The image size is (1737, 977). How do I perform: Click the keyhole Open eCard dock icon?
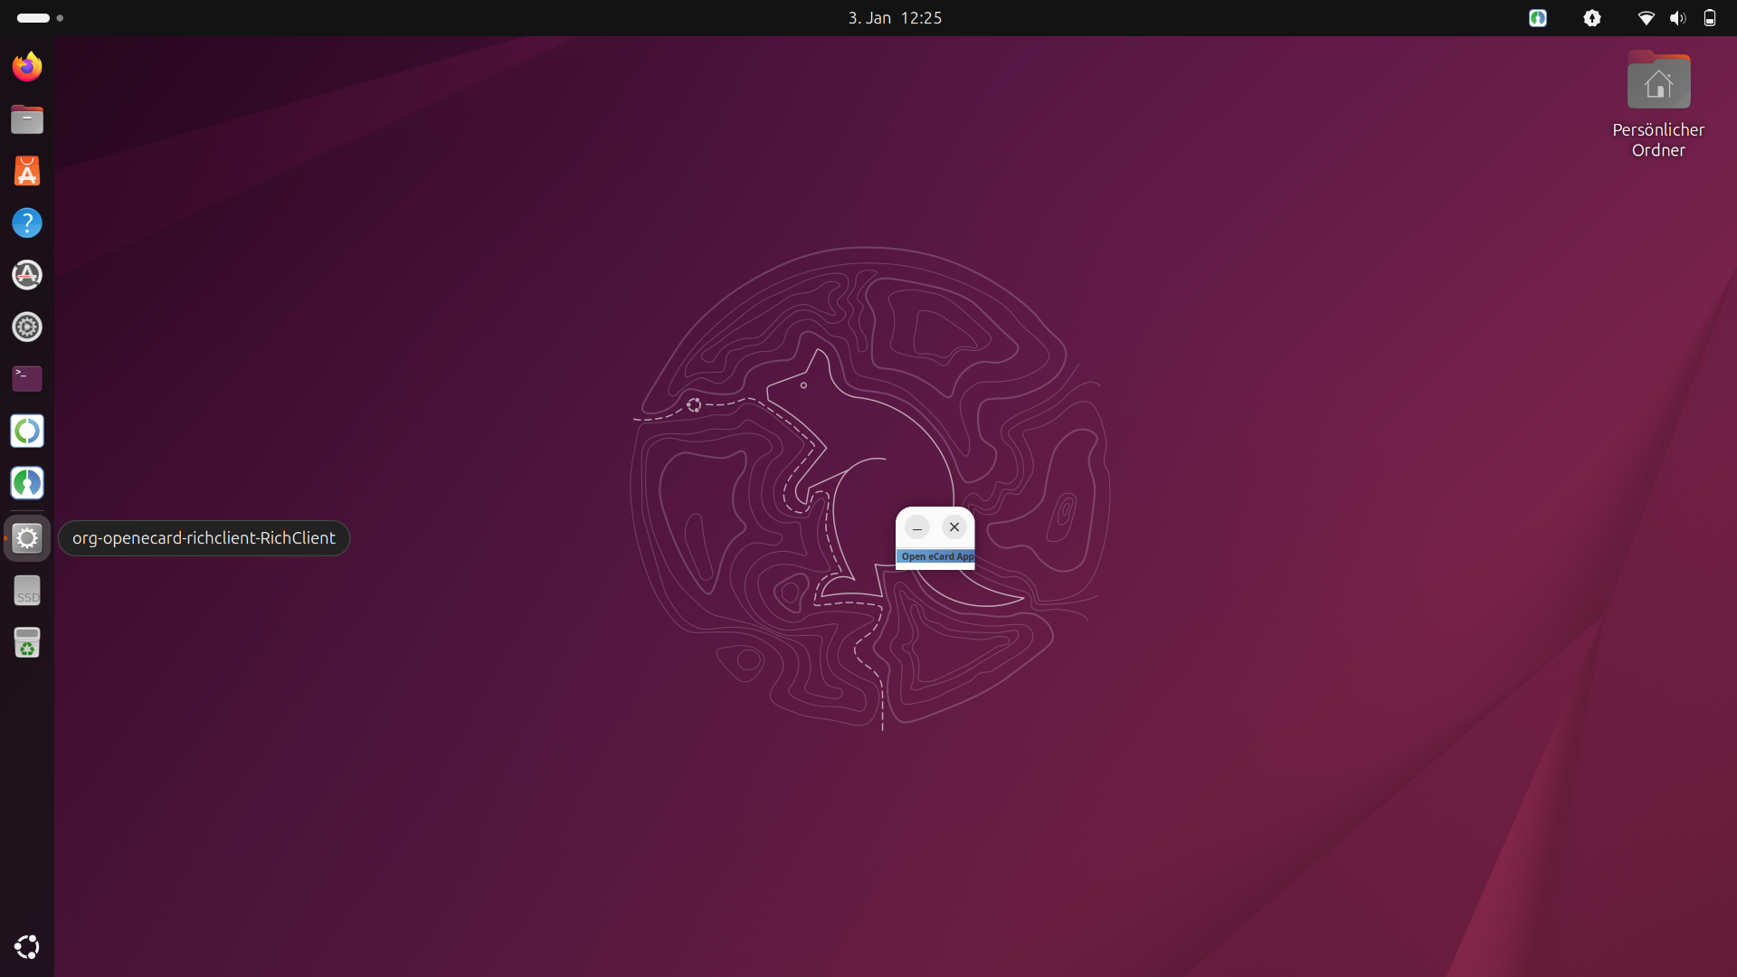point(27,483)
